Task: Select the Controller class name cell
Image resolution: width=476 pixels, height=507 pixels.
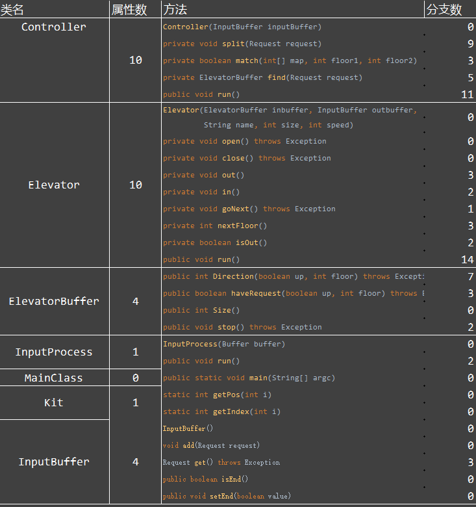Action: point(54,27)
